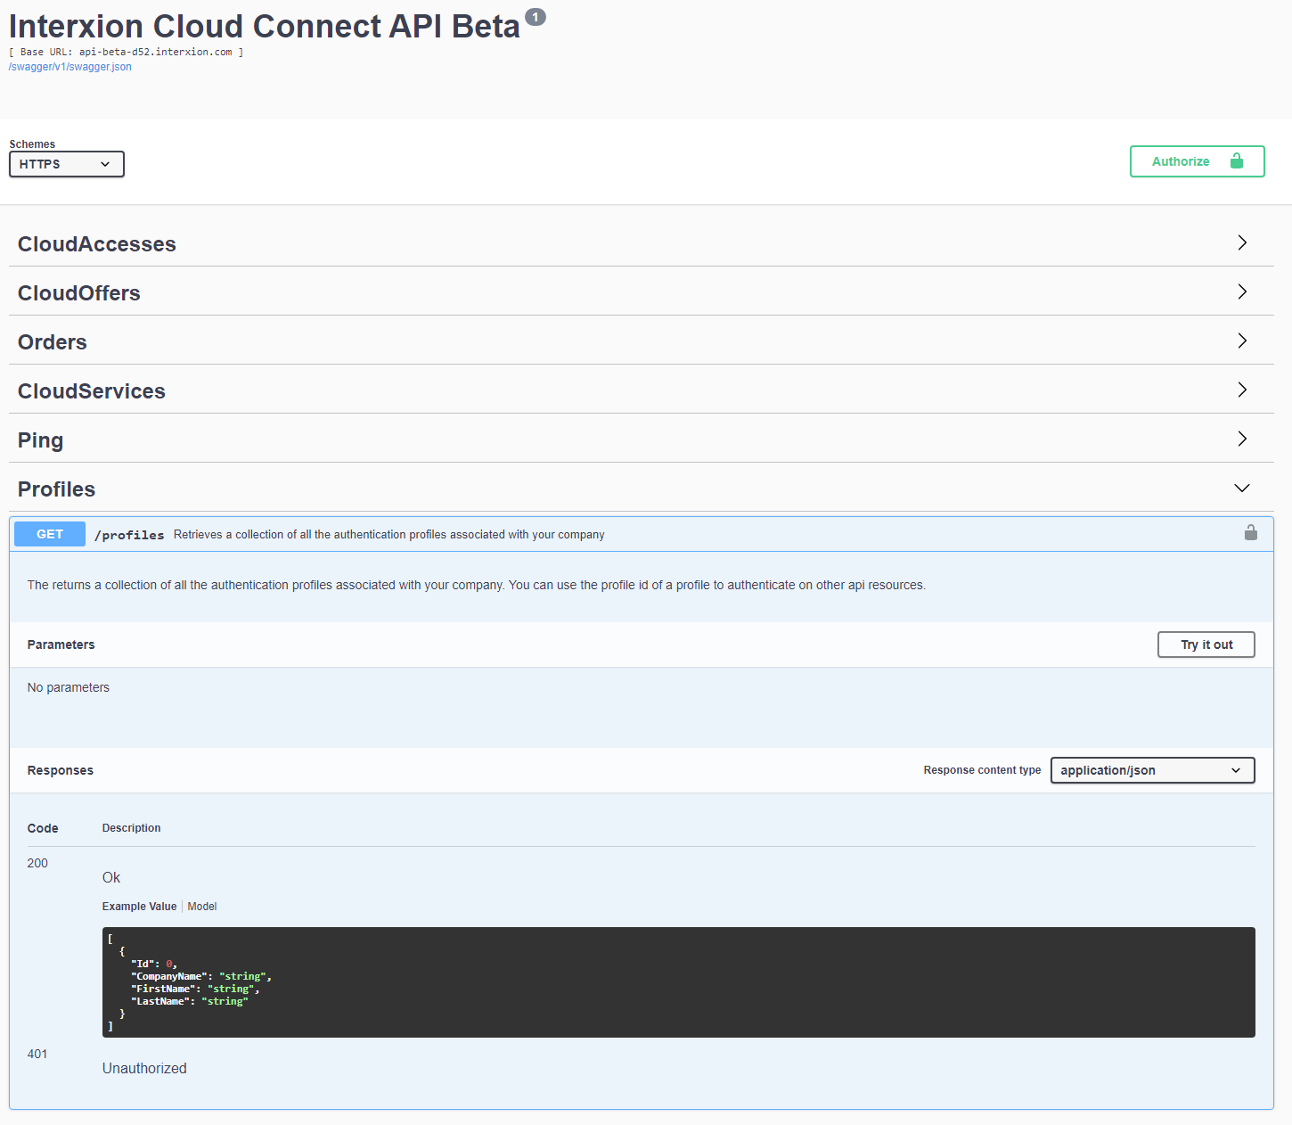
Task: Click the Ping heading
Action: point(40,440)
